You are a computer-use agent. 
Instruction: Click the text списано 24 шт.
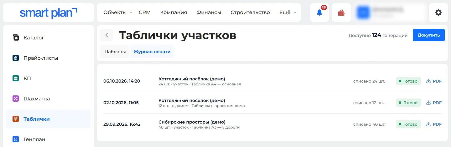click(x=369, y=81)
